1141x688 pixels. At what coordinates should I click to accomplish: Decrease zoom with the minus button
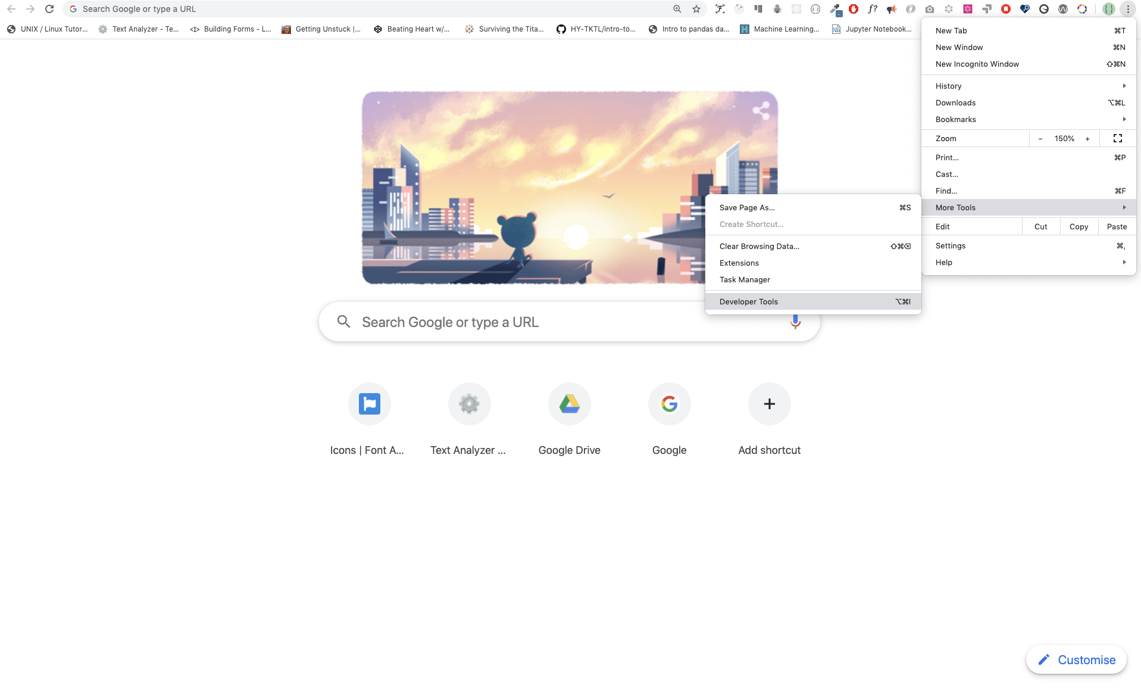click(x=1040, y=139)
